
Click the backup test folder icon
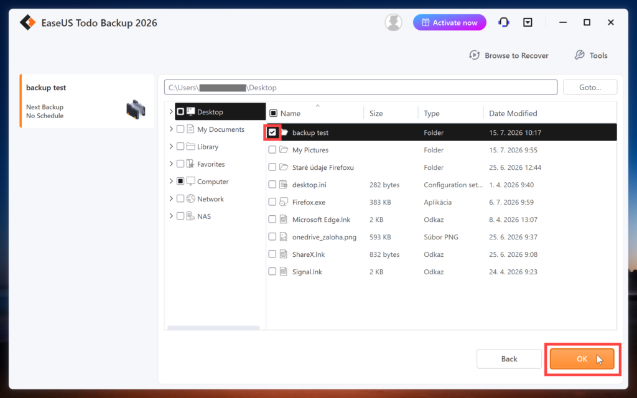coord(284,132)
